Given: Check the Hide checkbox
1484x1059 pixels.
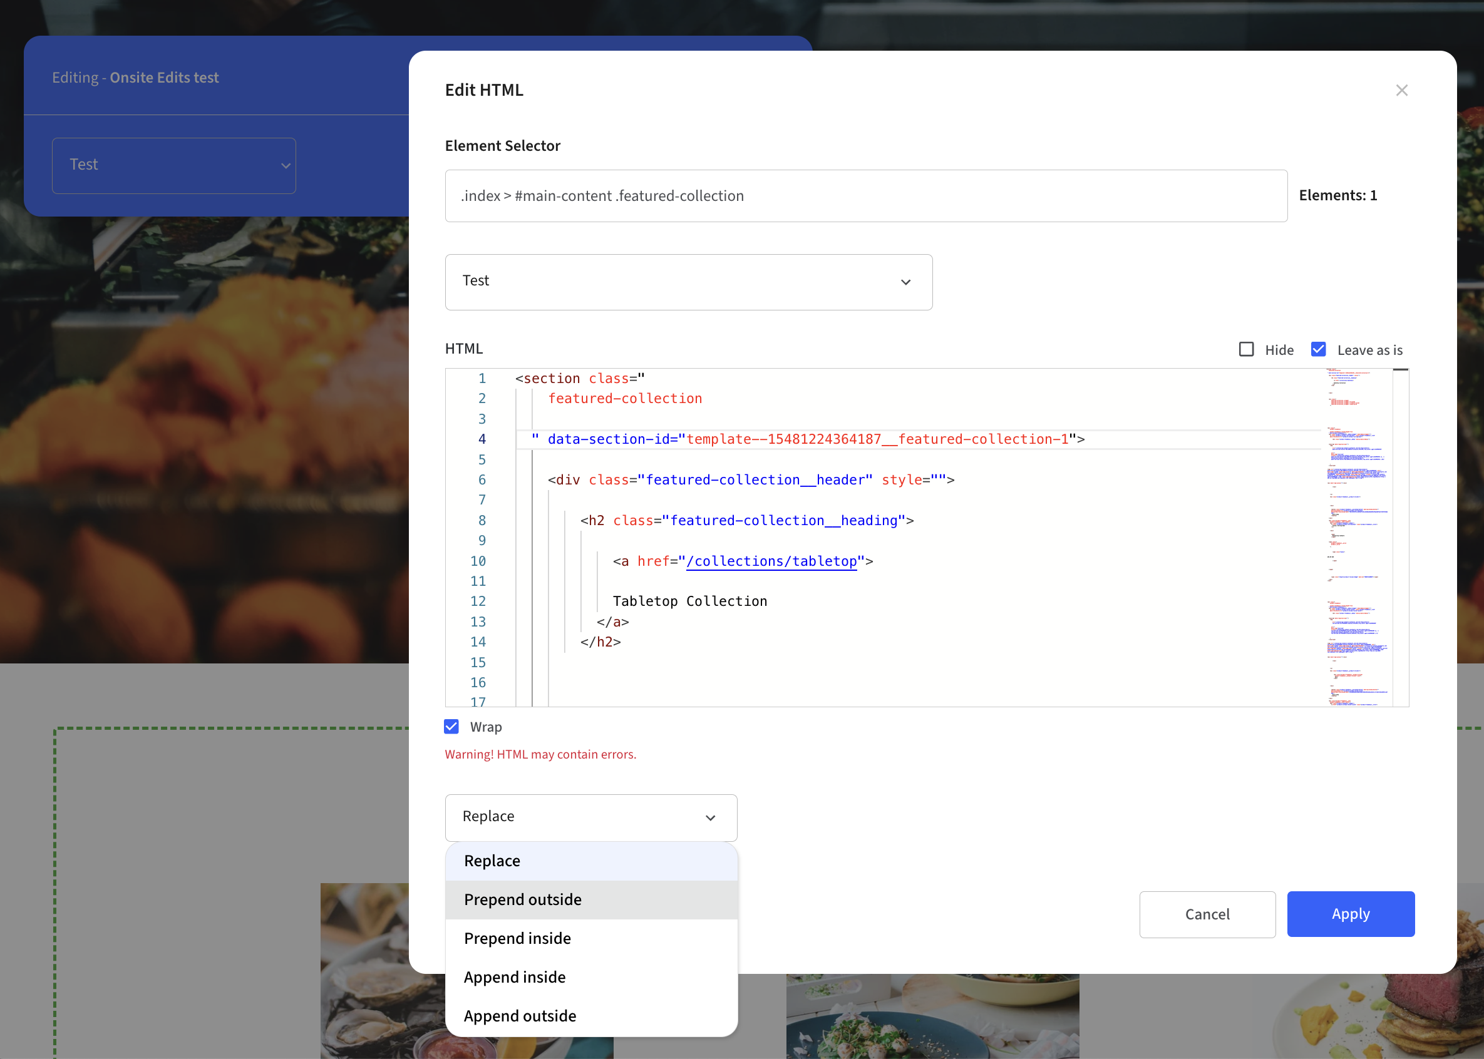Looking at the screenshot, I should pos(1246,349).
